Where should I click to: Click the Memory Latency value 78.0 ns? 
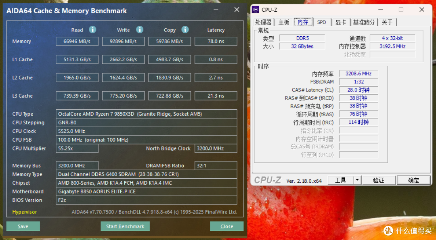point(216,42)
